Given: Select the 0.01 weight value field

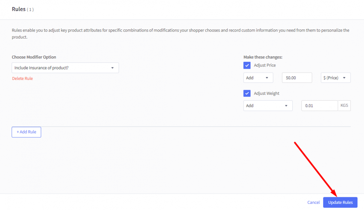Looking at the screenshot, I should [x=319, y=105].
